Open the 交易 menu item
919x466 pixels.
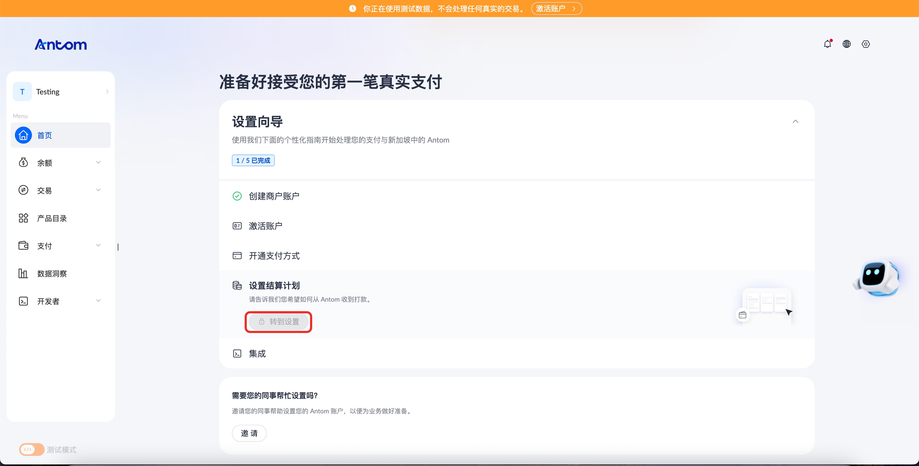(x=61, y=190)
